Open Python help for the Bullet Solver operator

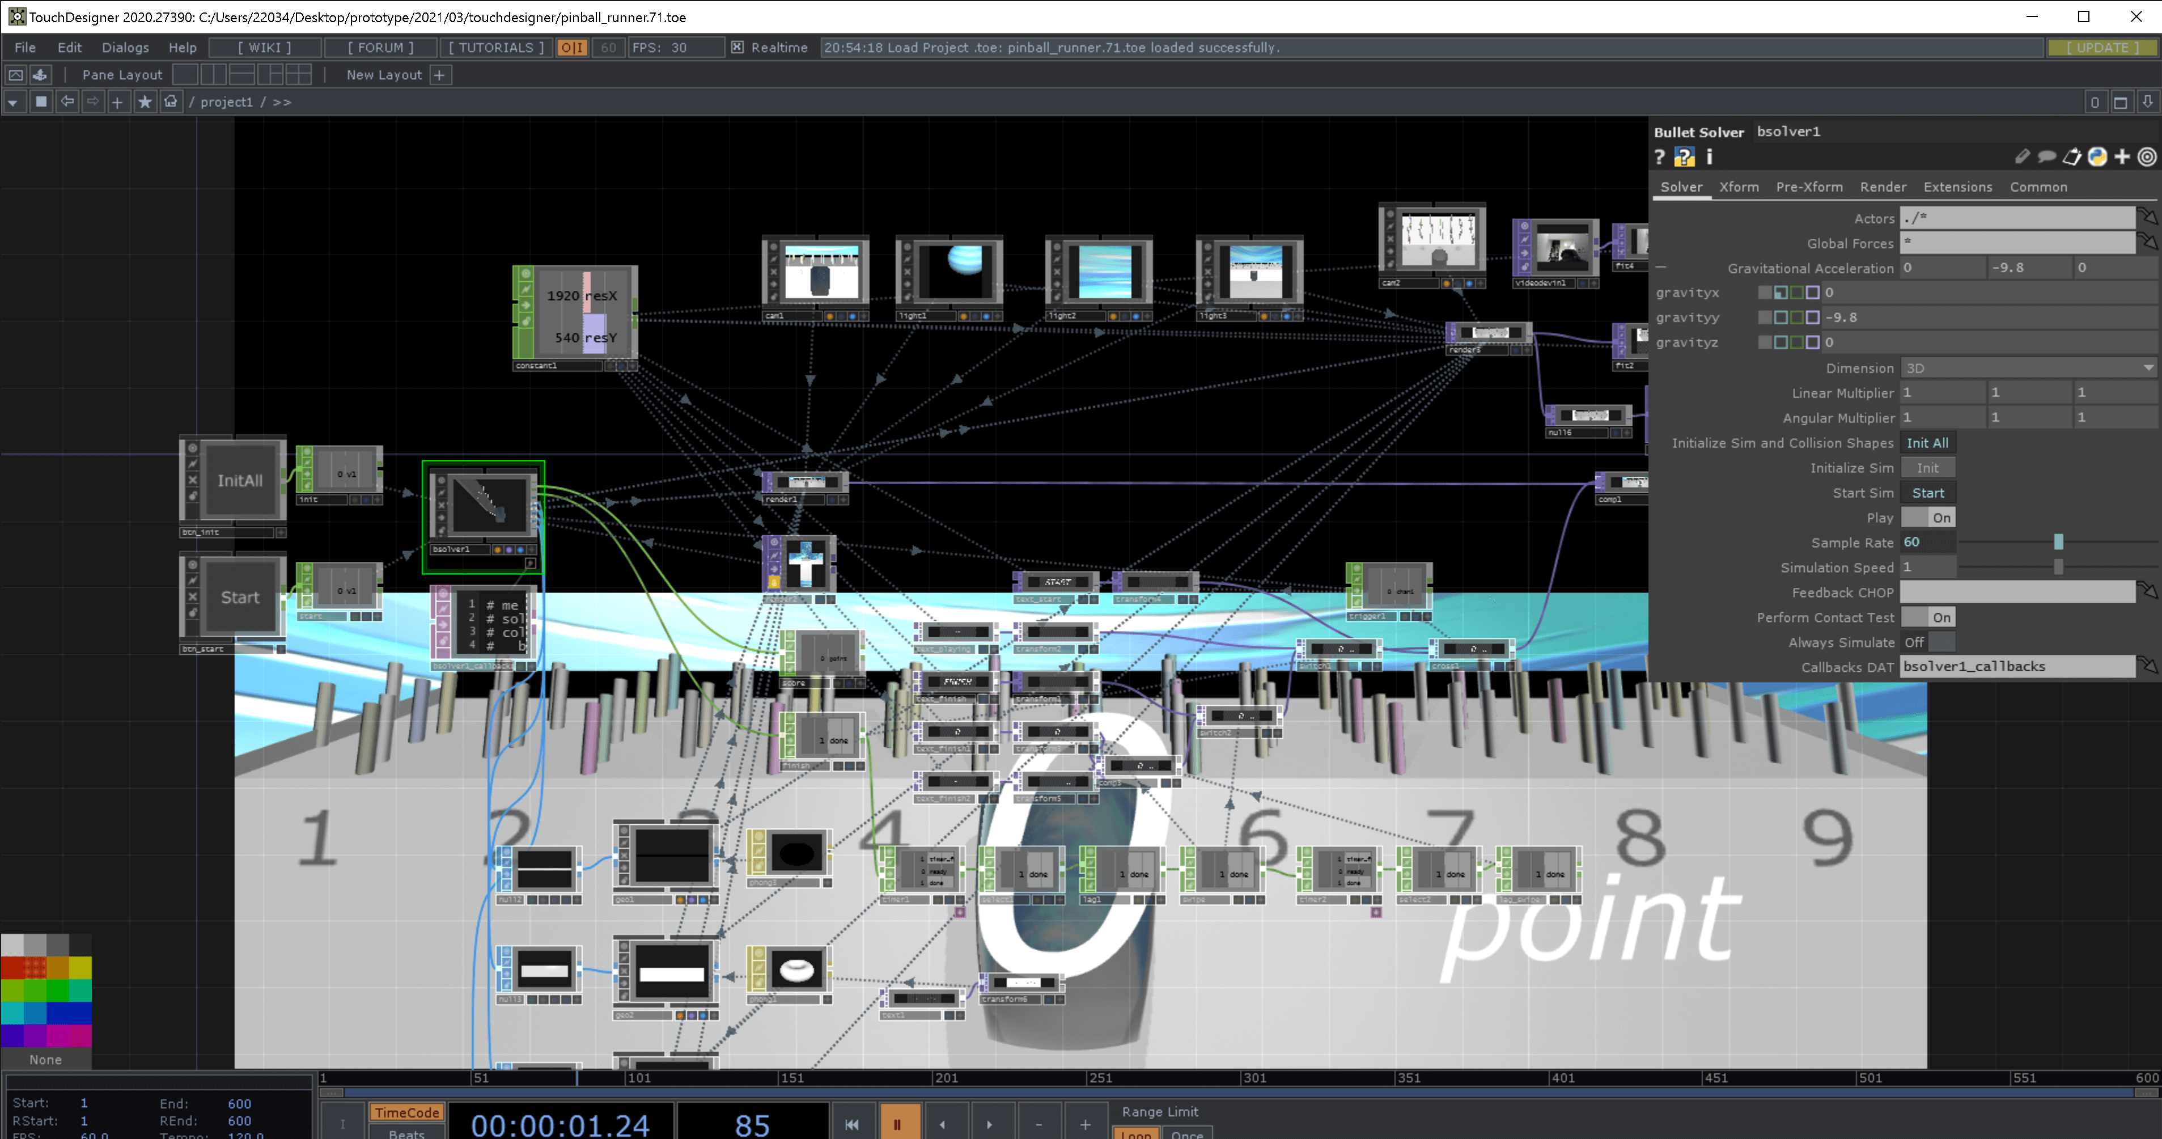[x=1684, y=157]
